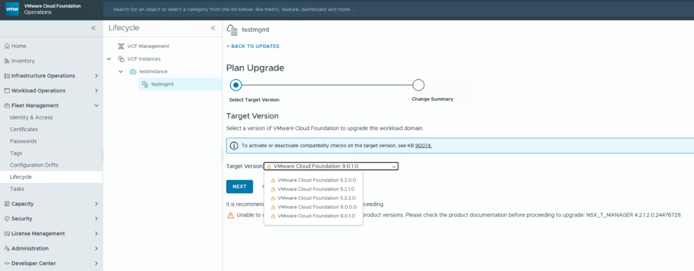Open the KB 90074 link
Image resolution: width=694 pixels, height=271 pixels.
tap(423, 146)
